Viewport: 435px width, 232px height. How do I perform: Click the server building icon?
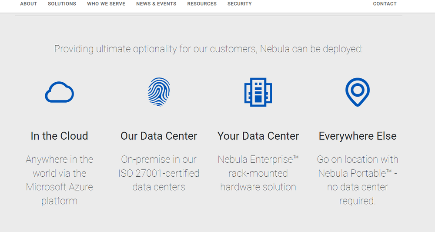pos(258,92)
